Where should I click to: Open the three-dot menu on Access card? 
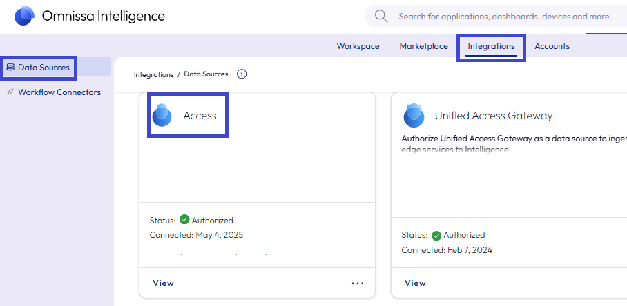(x=358, y=283)
